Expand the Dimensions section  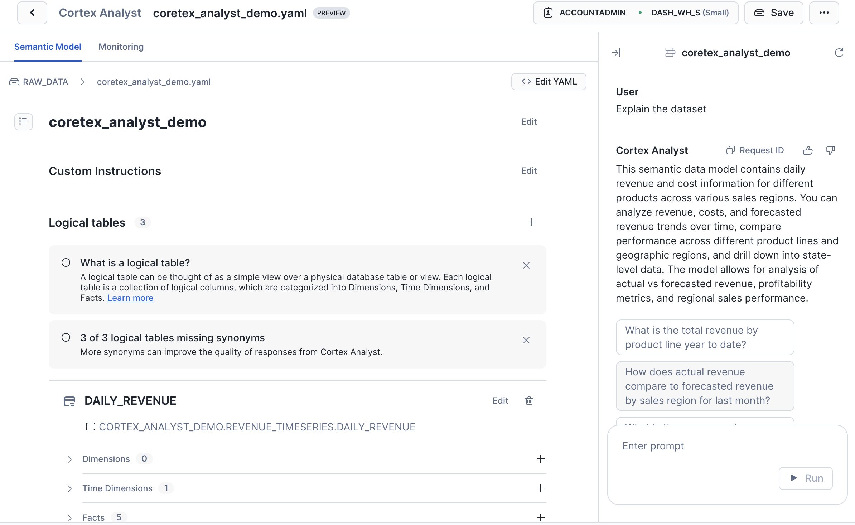pos(70,459)
